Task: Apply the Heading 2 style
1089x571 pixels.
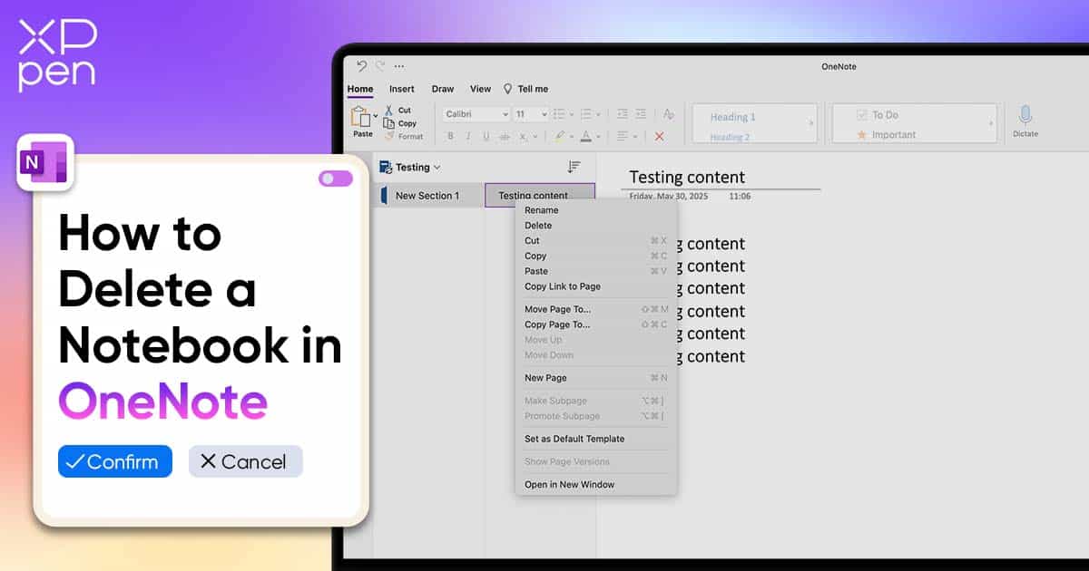Action: (730, 137)
